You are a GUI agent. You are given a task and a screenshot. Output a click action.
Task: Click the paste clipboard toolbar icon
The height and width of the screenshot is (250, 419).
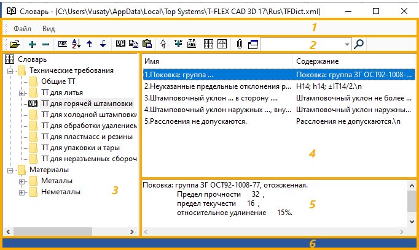[147, 44]
